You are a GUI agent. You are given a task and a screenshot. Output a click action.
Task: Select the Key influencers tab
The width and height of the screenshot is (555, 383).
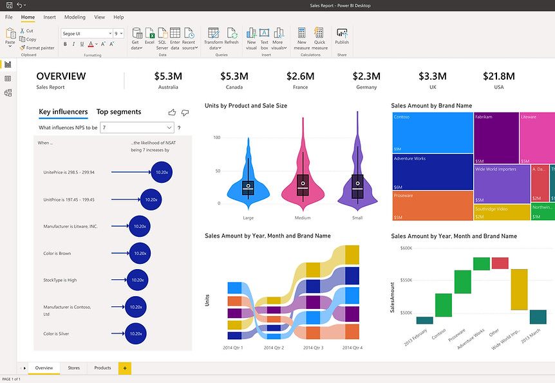[63, 112]
